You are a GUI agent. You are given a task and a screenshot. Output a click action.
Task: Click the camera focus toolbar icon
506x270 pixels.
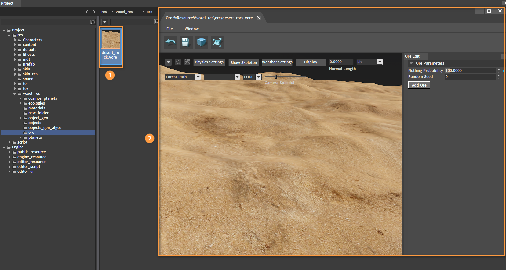click(x=217, y=42)
